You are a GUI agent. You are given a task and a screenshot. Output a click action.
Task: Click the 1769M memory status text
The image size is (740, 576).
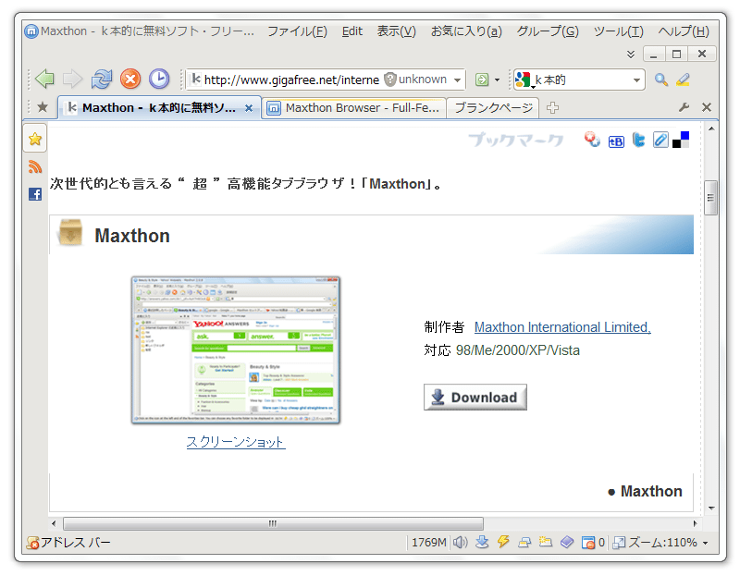point(429,543)
